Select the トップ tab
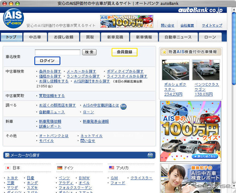This screenshot has width=236, height=193. pyautogui.click(x=11, y=37)
